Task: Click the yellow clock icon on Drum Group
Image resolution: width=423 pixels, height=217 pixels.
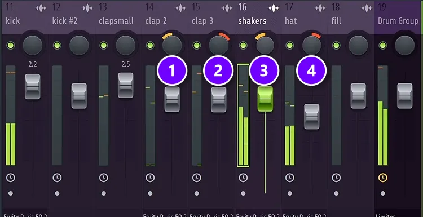Action: click(x=383, y=178)
